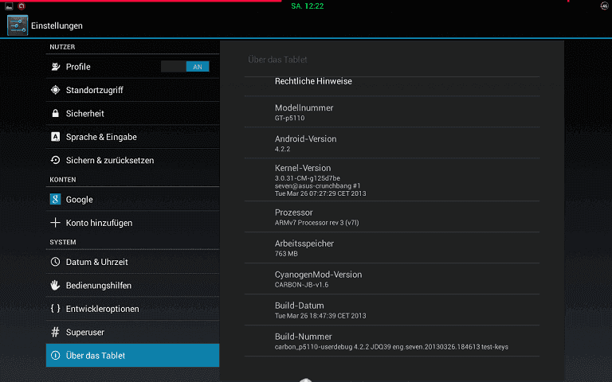Select Über das Tablet in the sidebar

pyautogui.click(x=132, y=356)
